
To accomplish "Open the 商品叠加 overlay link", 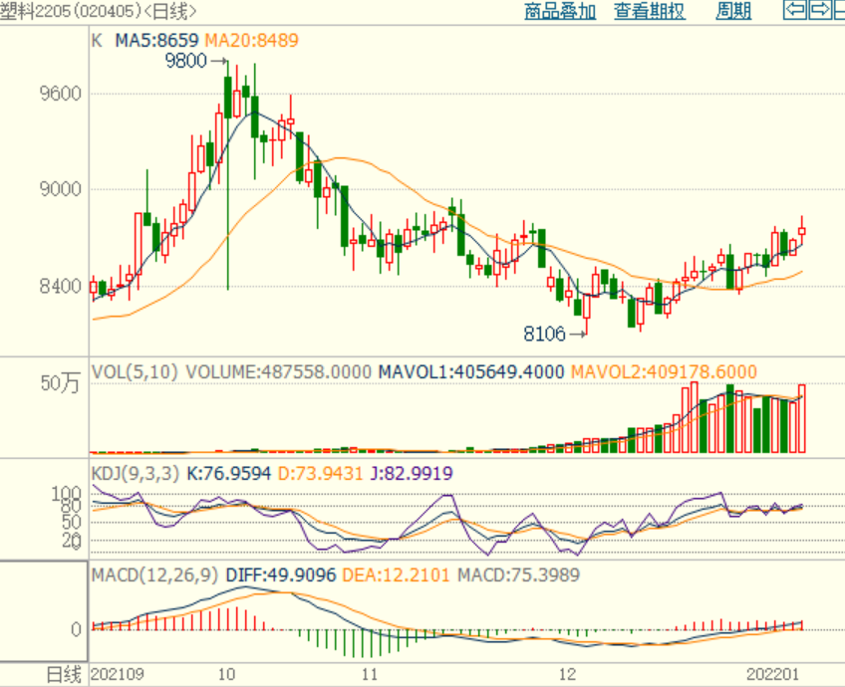I will pos(559,12).
